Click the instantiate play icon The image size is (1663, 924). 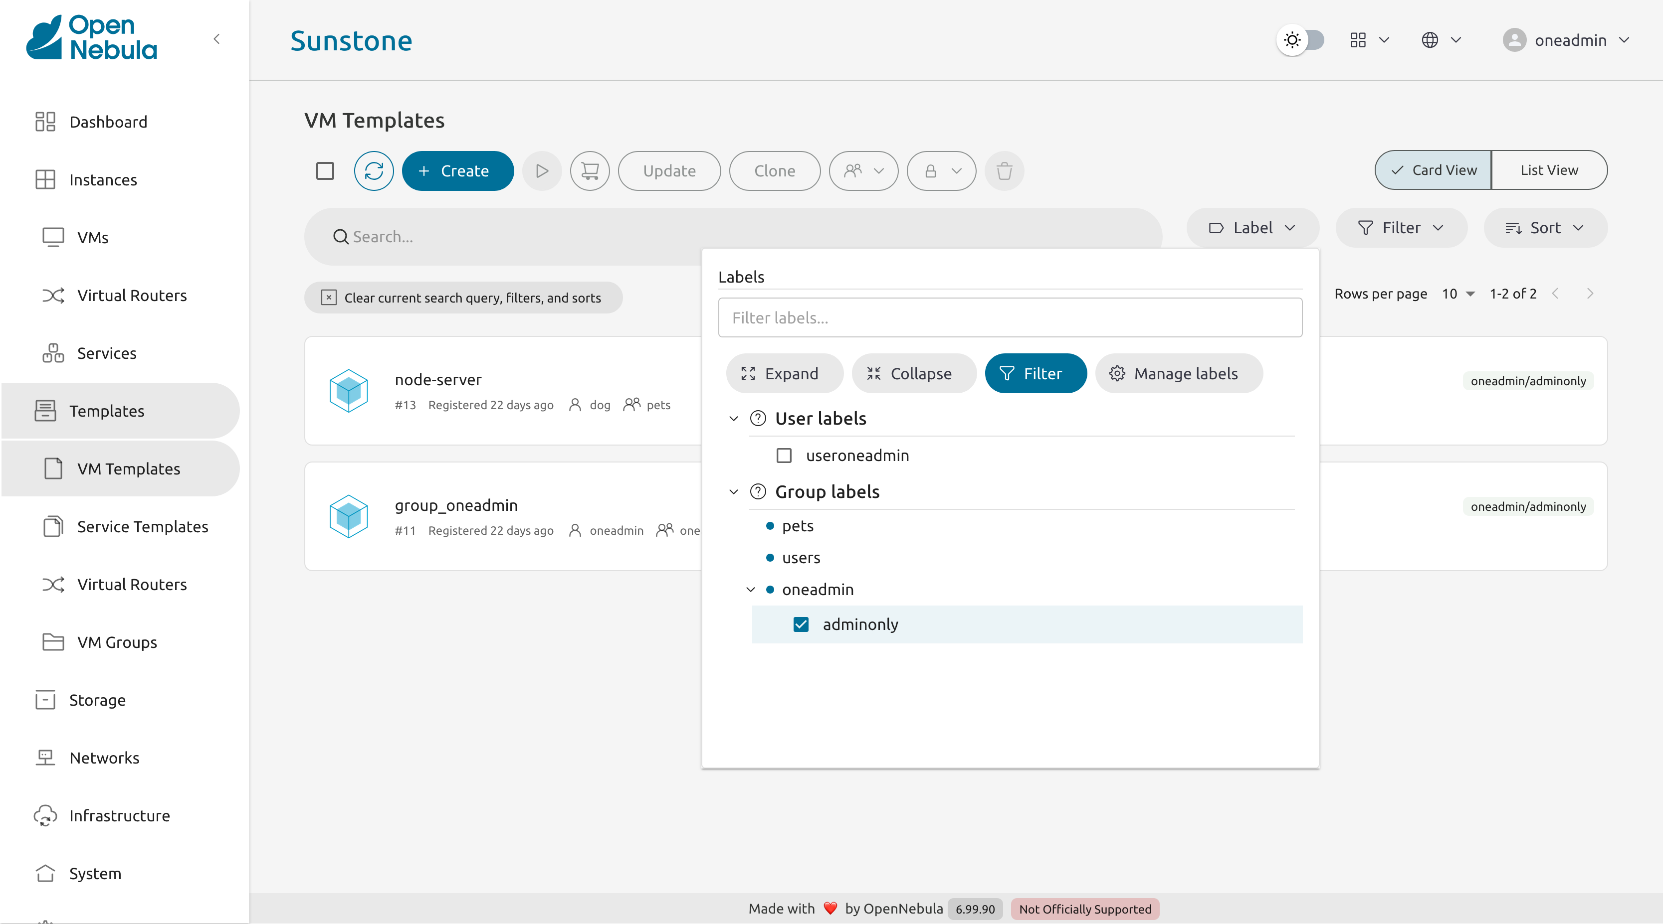click(x=542, y=171)
